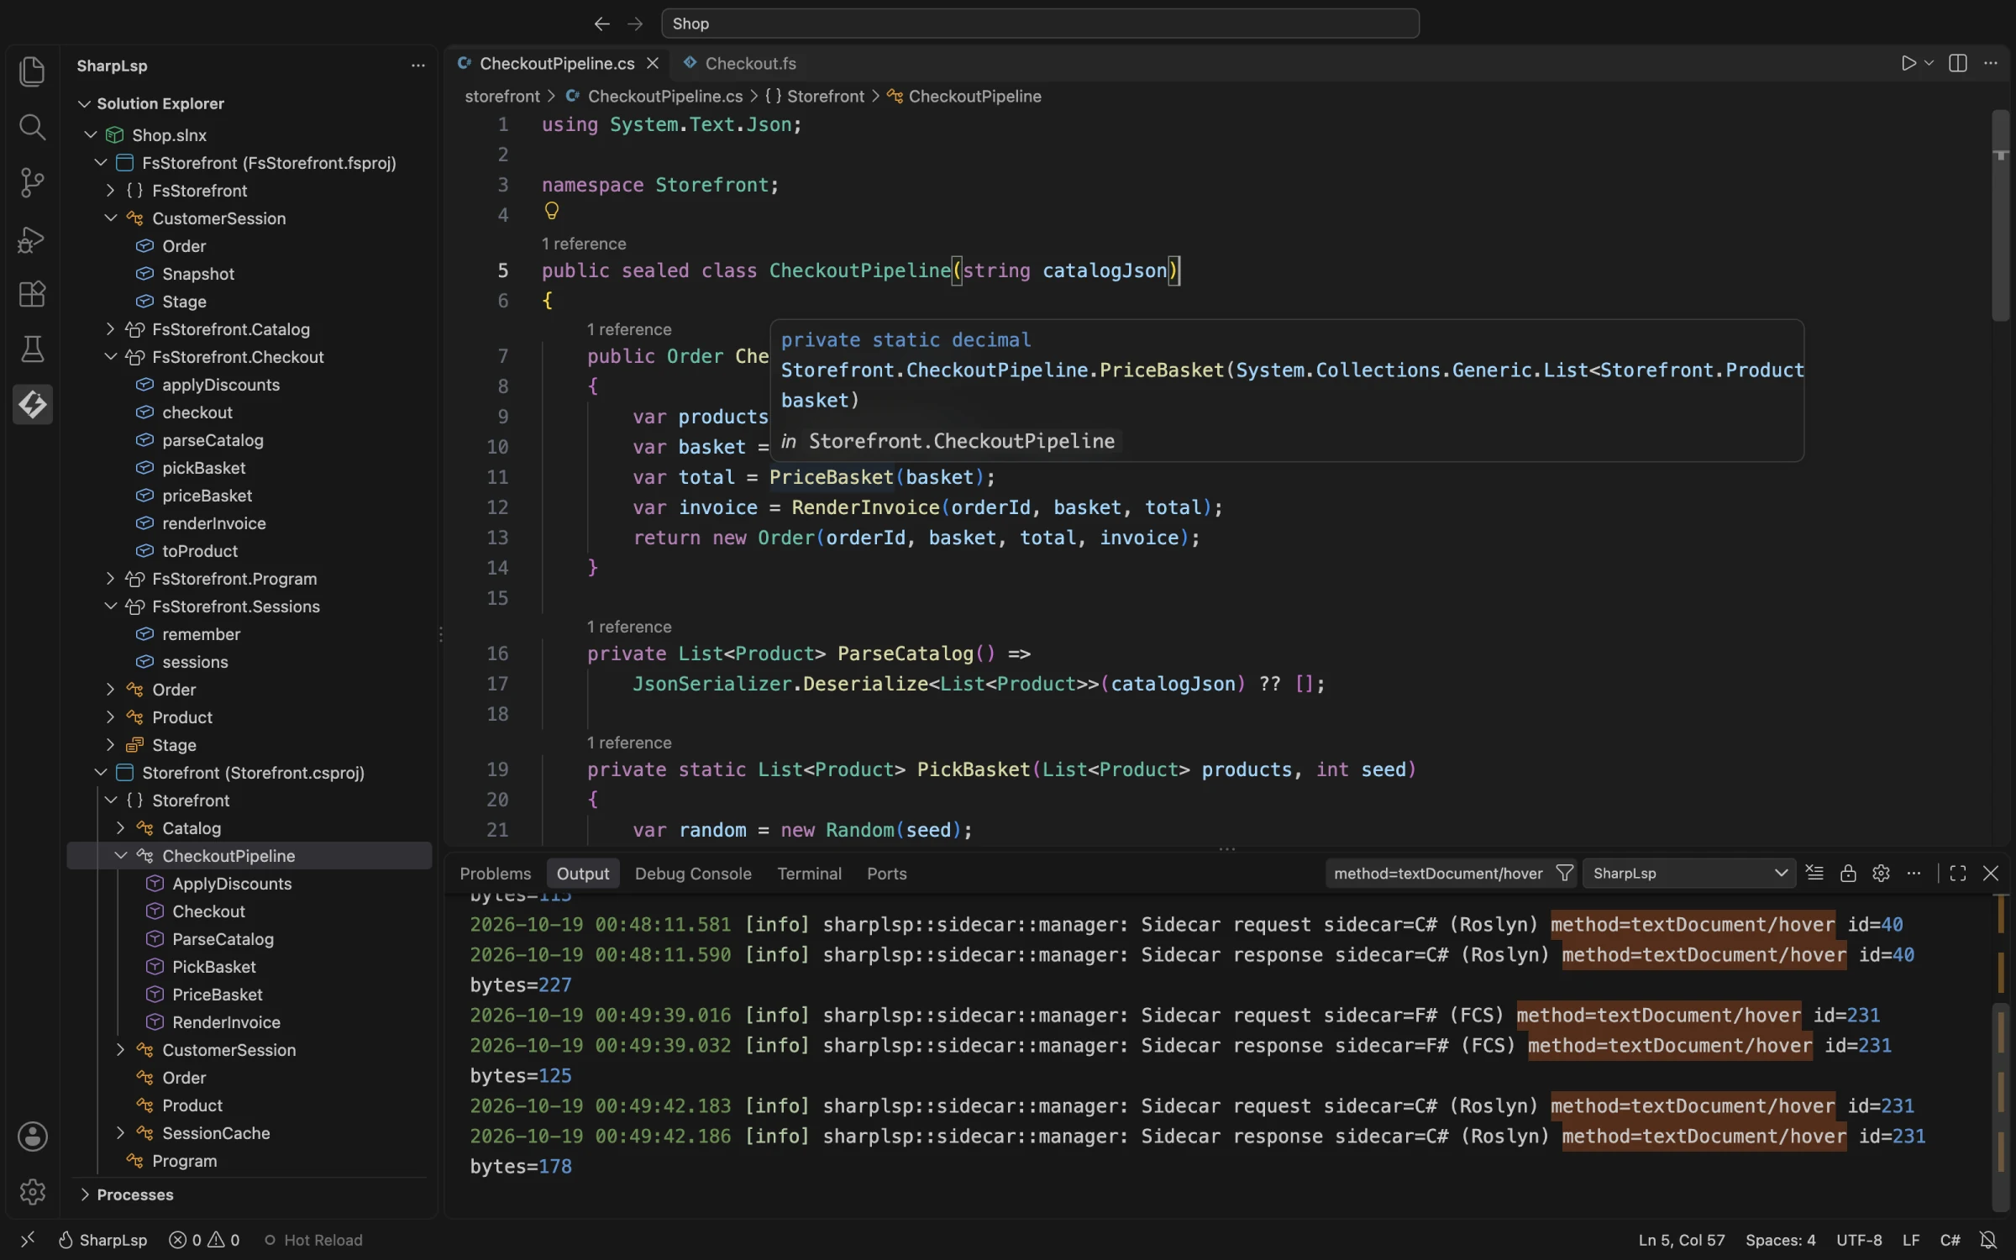Open the Extensions view icon
2016x1260 pixels.
pyautogui.click(x=32, y=294)
